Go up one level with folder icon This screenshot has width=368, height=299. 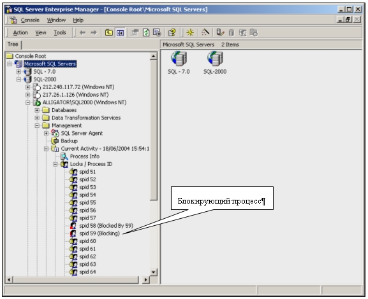108,32
